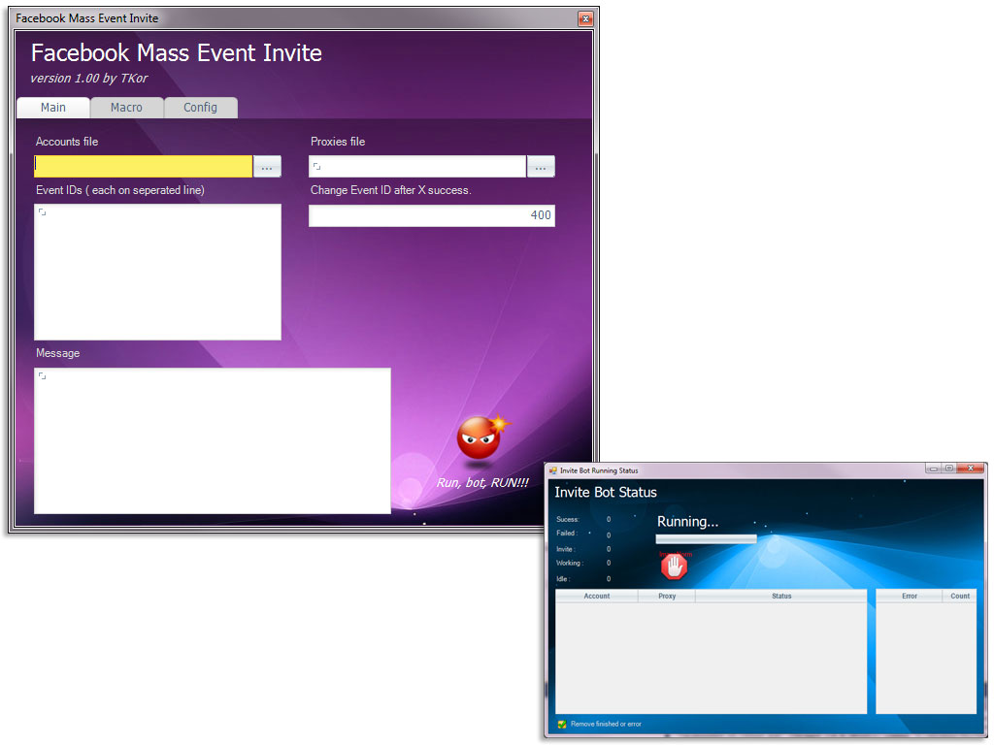
Task: Click the Change Event ID value field
Action: point(432,215)
